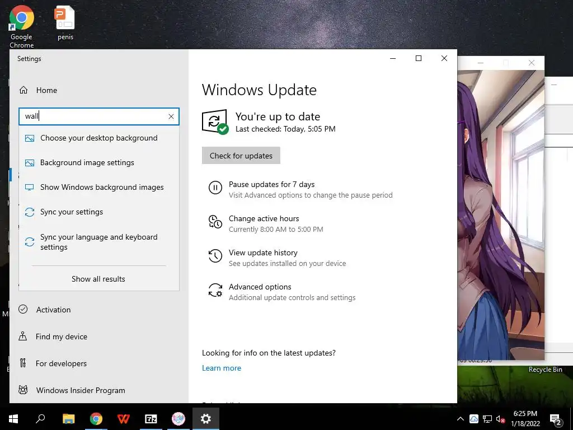Screen dimensions: 573x430
Task: Click the anime image in background window
Action: (x=501, y=215)
